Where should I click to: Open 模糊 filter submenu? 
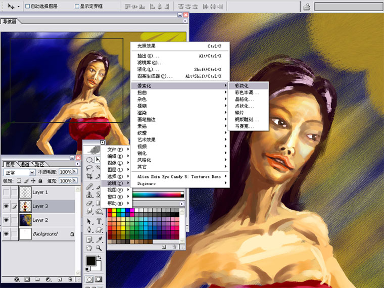tap(180, 106)
